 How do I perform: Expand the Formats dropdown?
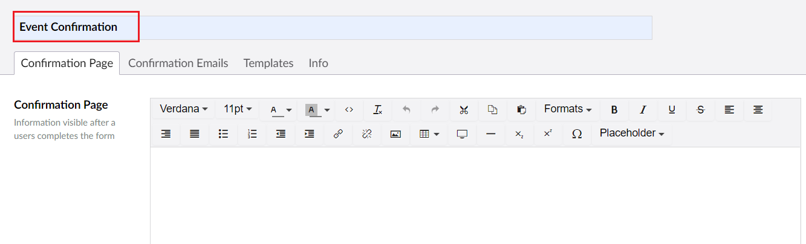click(567, 109)
